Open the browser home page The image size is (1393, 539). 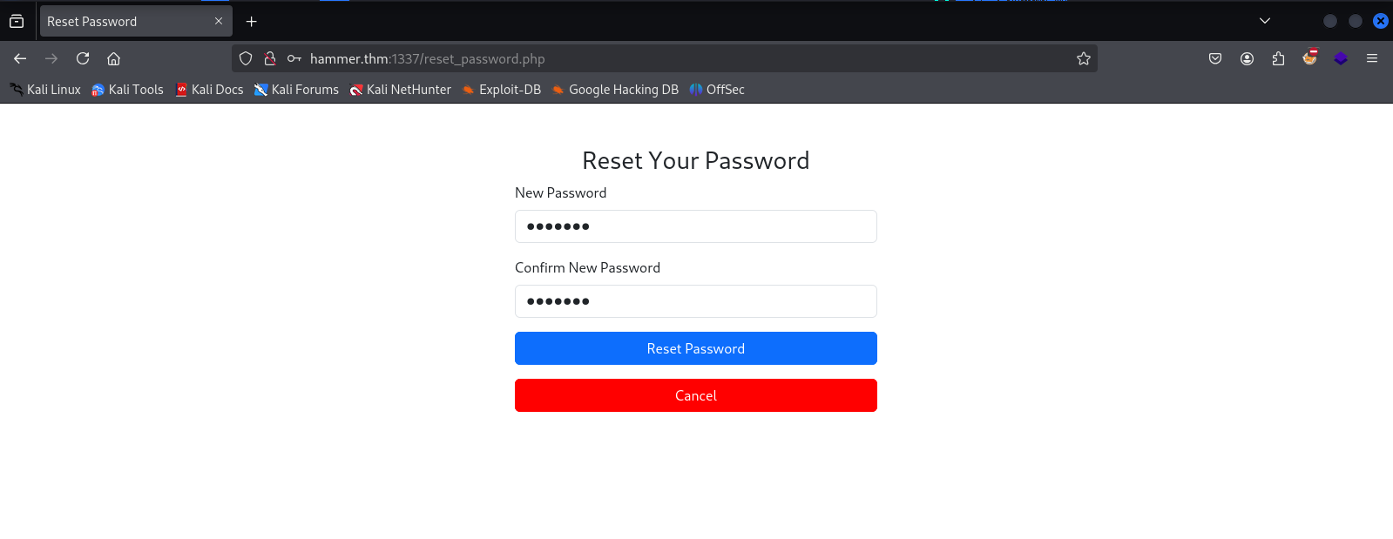[x=113, y=58]
